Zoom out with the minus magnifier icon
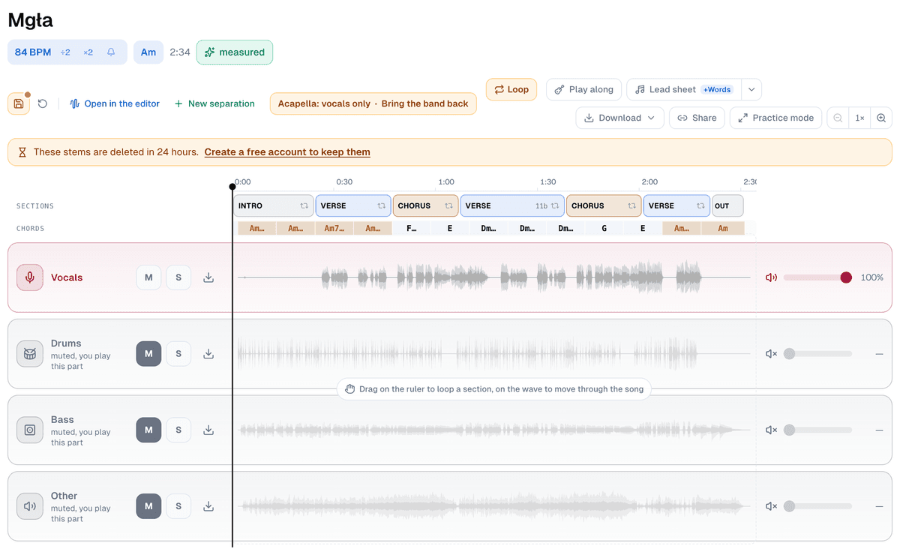This screenshot has width=900, height=549. tap(838, 118)
